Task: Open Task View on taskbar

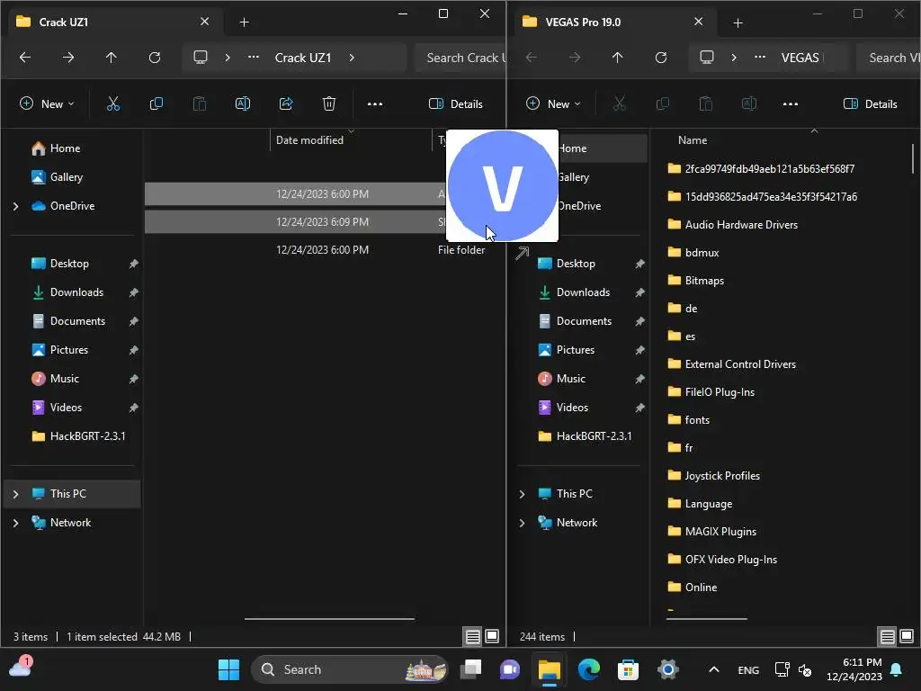Action: pos(470,669)
